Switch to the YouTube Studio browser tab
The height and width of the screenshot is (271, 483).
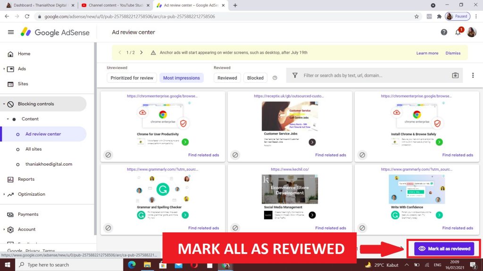tap(113, 5)
